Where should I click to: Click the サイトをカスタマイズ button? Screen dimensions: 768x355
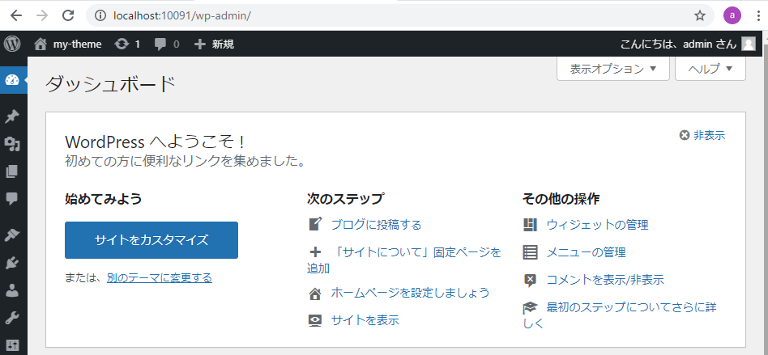(x=151, y=240)
